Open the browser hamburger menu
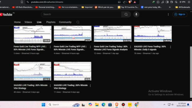The image size is (192, 108). [x=189, y=2]
